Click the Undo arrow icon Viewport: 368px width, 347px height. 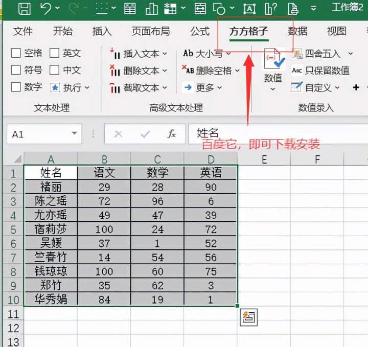point(45,9)
